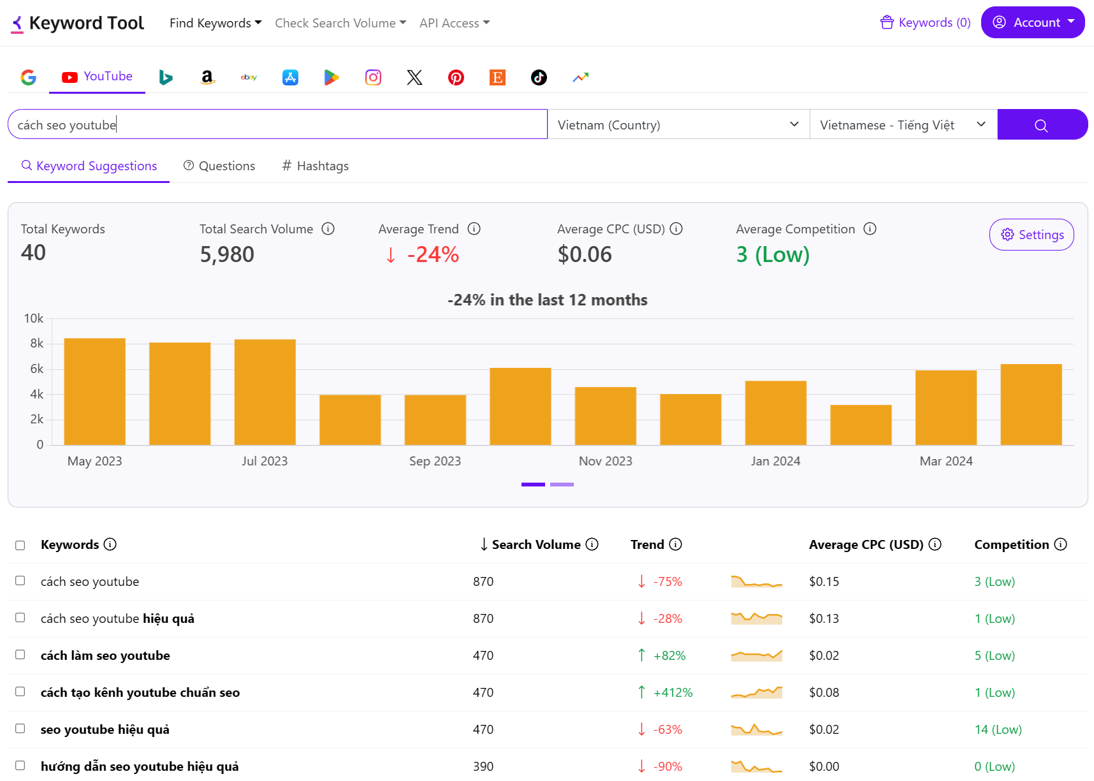Select the 'cách làm seo youtube' checkbox

click(20, 655)
